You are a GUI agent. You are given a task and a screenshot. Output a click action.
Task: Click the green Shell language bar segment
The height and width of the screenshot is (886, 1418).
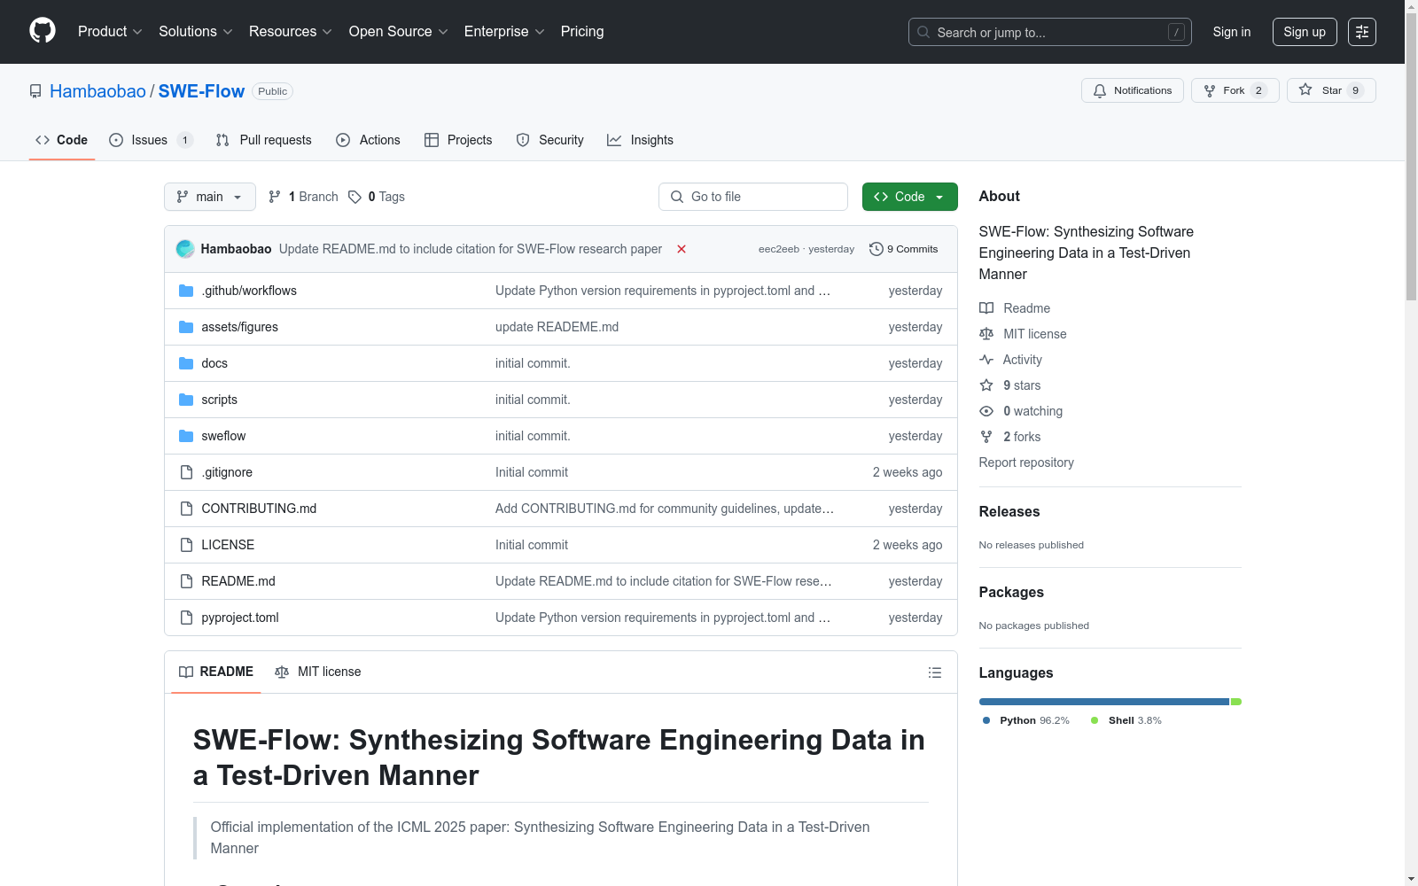click(1236, 702)
